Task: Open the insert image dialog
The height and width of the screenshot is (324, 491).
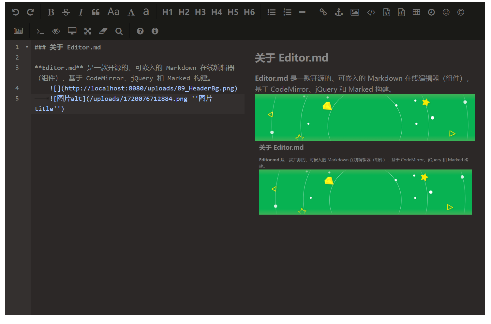Action: pyautogui.click(x=355, y=12)
